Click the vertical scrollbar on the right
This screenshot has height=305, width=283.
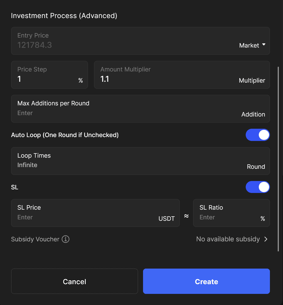tap(278, 158)
